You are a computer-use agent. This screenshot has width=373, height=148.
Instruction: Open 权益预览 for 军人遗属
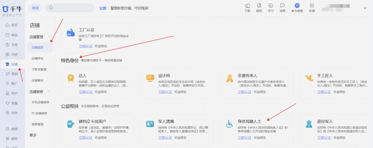(x=181, y=138)
